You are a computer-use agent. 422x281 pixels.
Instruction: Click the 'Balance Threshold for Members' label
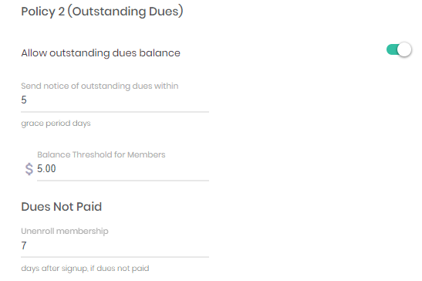click(101, 154)
